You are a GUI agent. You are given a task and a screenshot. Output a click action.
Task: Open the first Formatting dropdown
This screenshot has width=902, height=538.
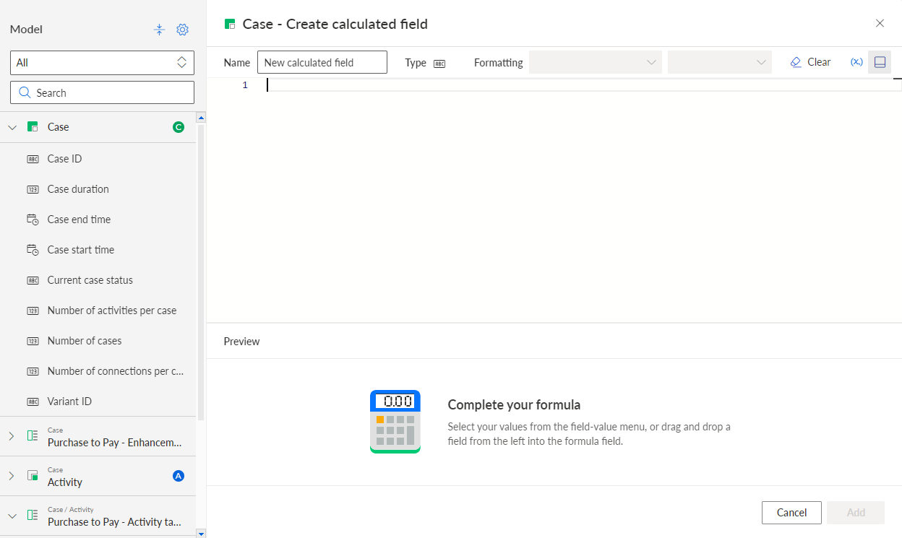596,63
